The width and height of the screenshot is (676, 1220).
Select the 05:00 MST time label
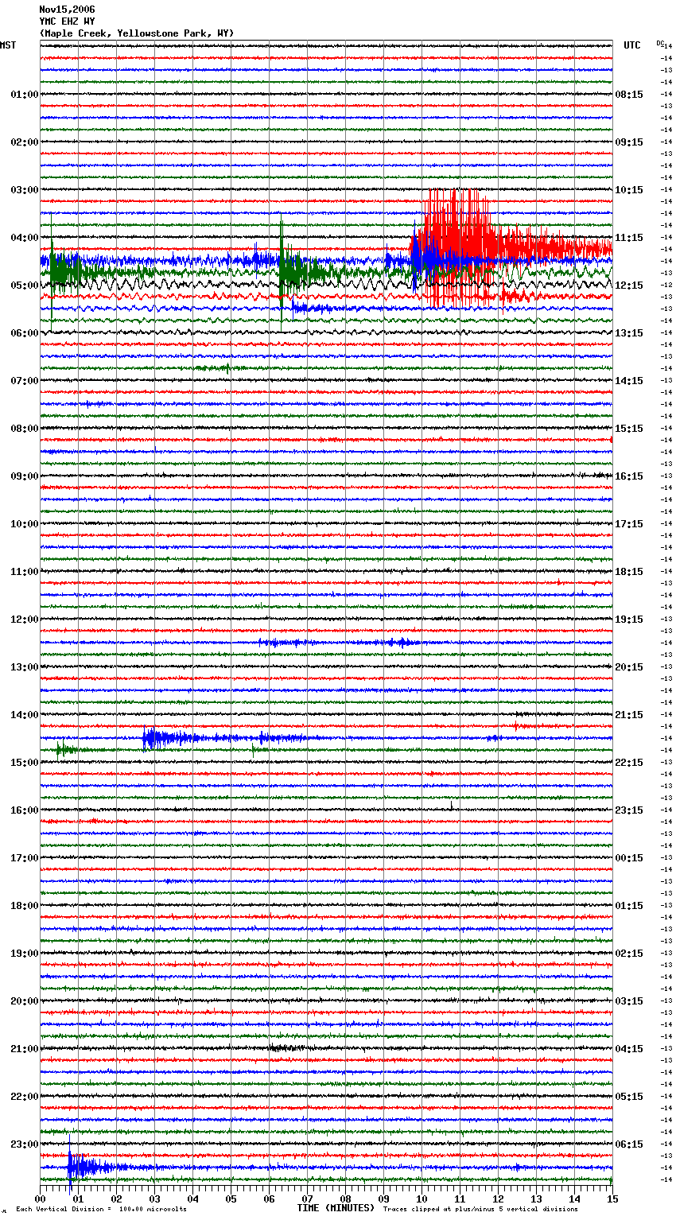tap(25, 286)
